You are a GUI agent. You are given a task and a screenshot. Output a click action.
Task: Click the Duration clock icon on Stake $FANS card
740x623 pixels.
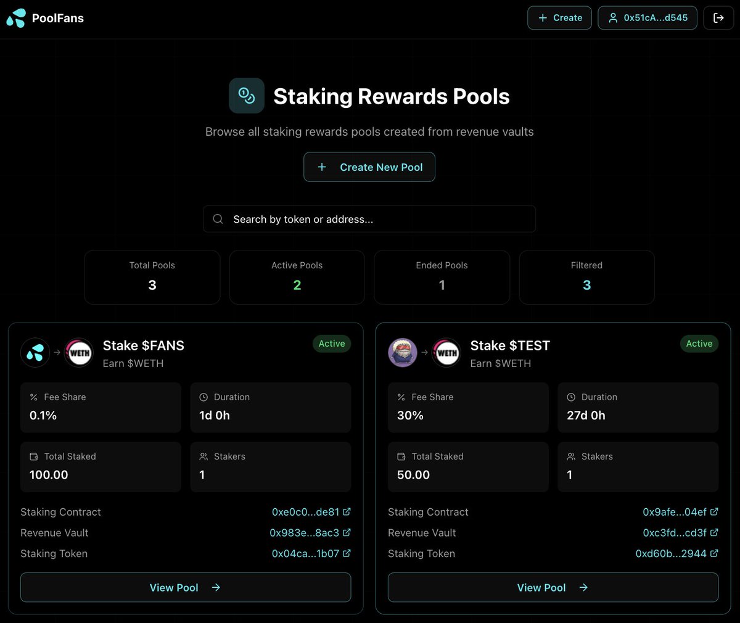click(x=203, y=397)
